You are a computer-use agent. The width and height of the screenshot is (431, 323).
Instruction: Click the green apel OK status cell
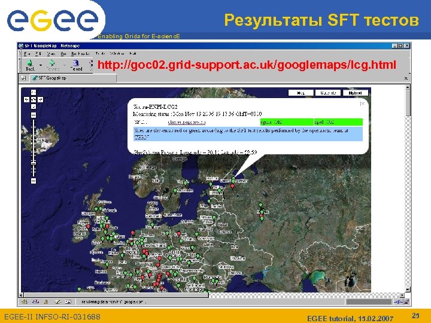(x=338, y=122)
